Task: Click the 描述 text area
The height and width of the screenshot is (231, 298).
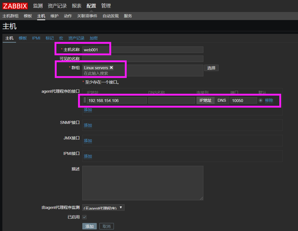Action: [143, 183]
